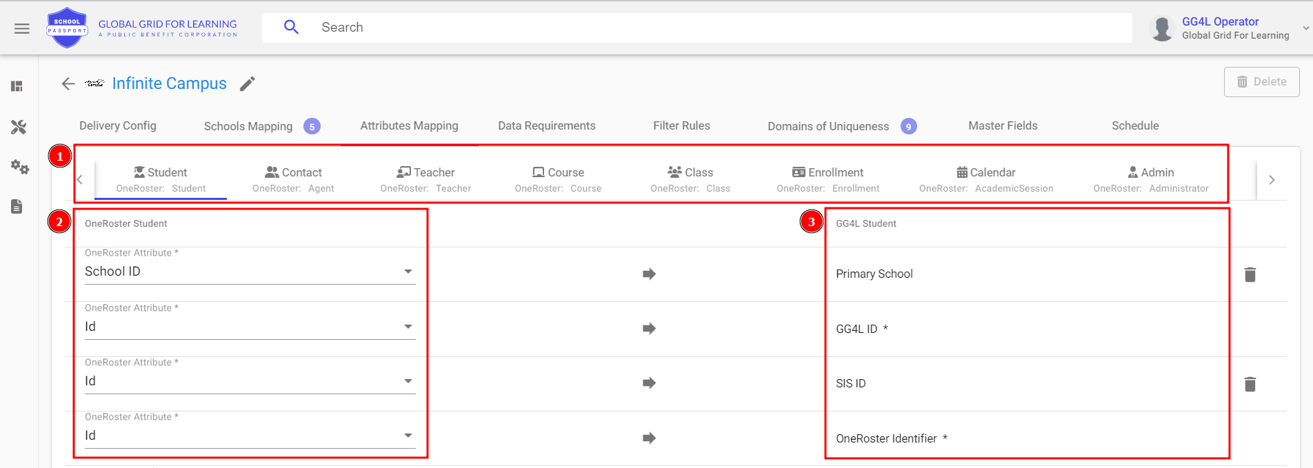Image resolution: width=1313 pixels, height=468 pixels.
Task: Open the hamburger navigation menu
Action: click(x=22, y=28)
